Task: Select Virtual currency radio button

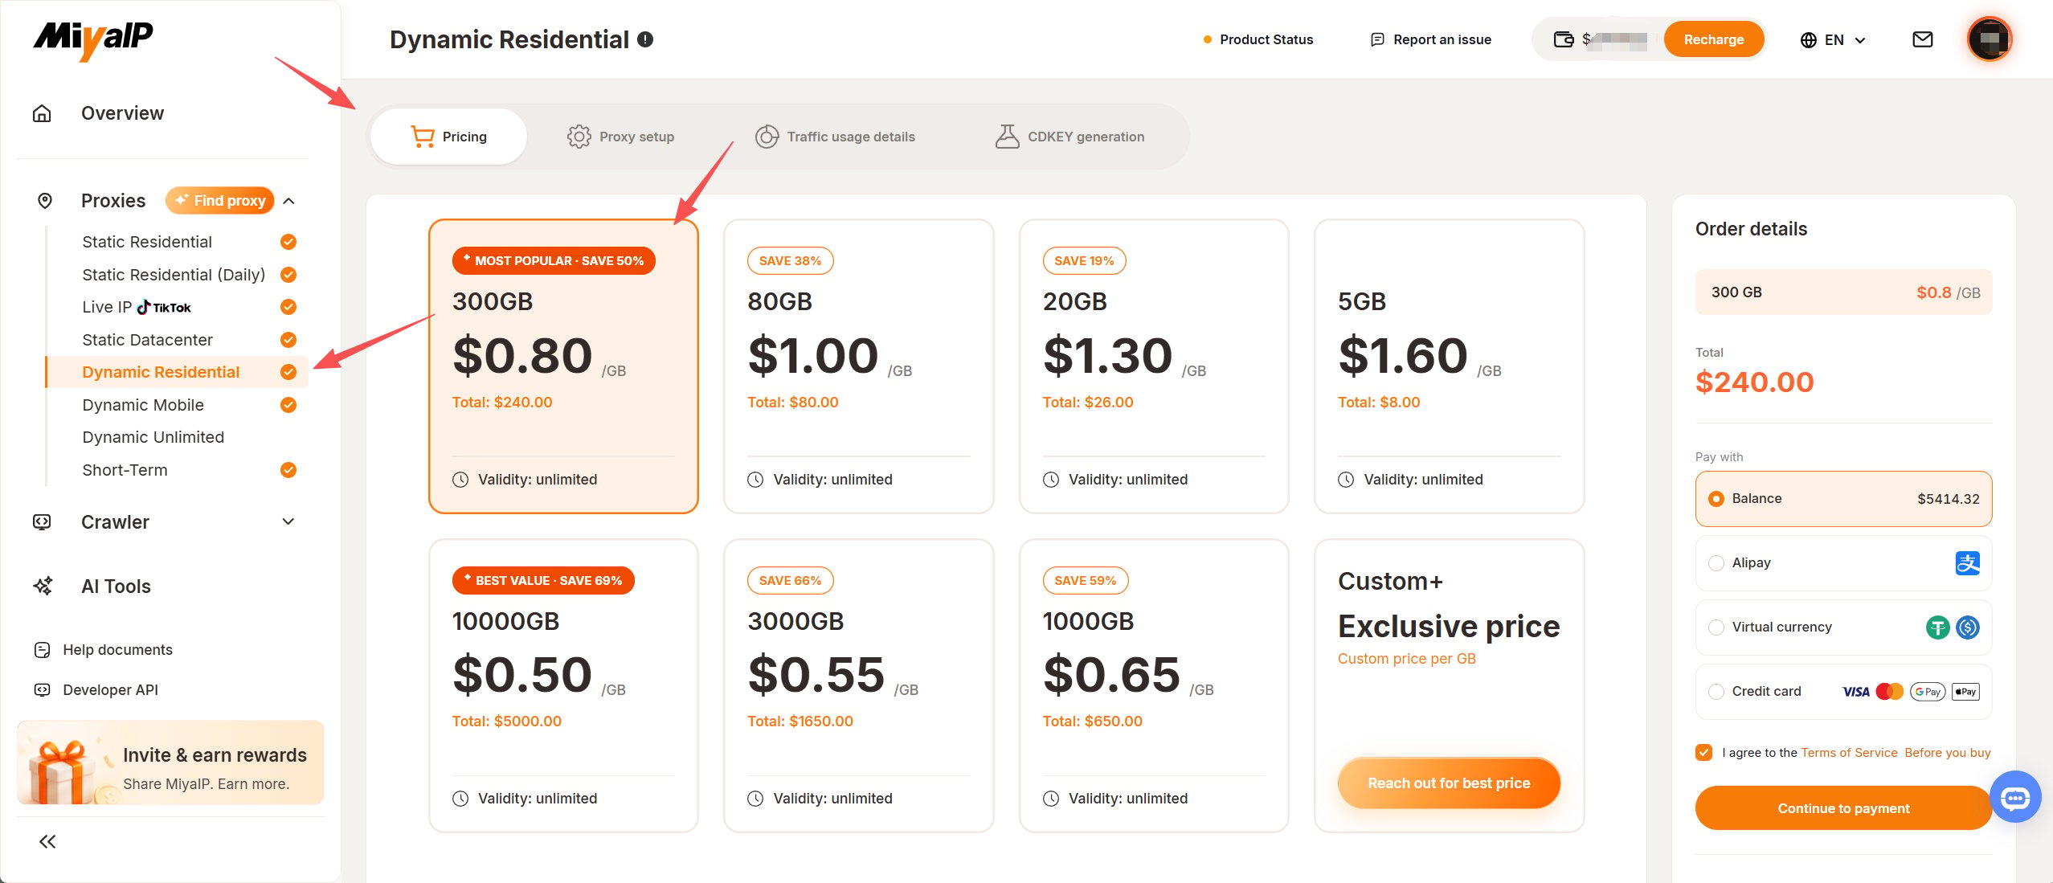Action: click(x=1716, y=628)
